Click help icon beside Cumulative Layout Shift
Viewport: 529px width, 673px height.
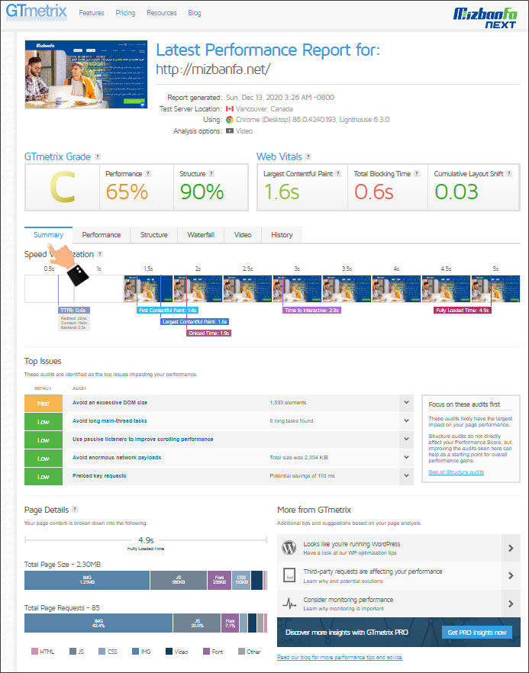[509, 174]
